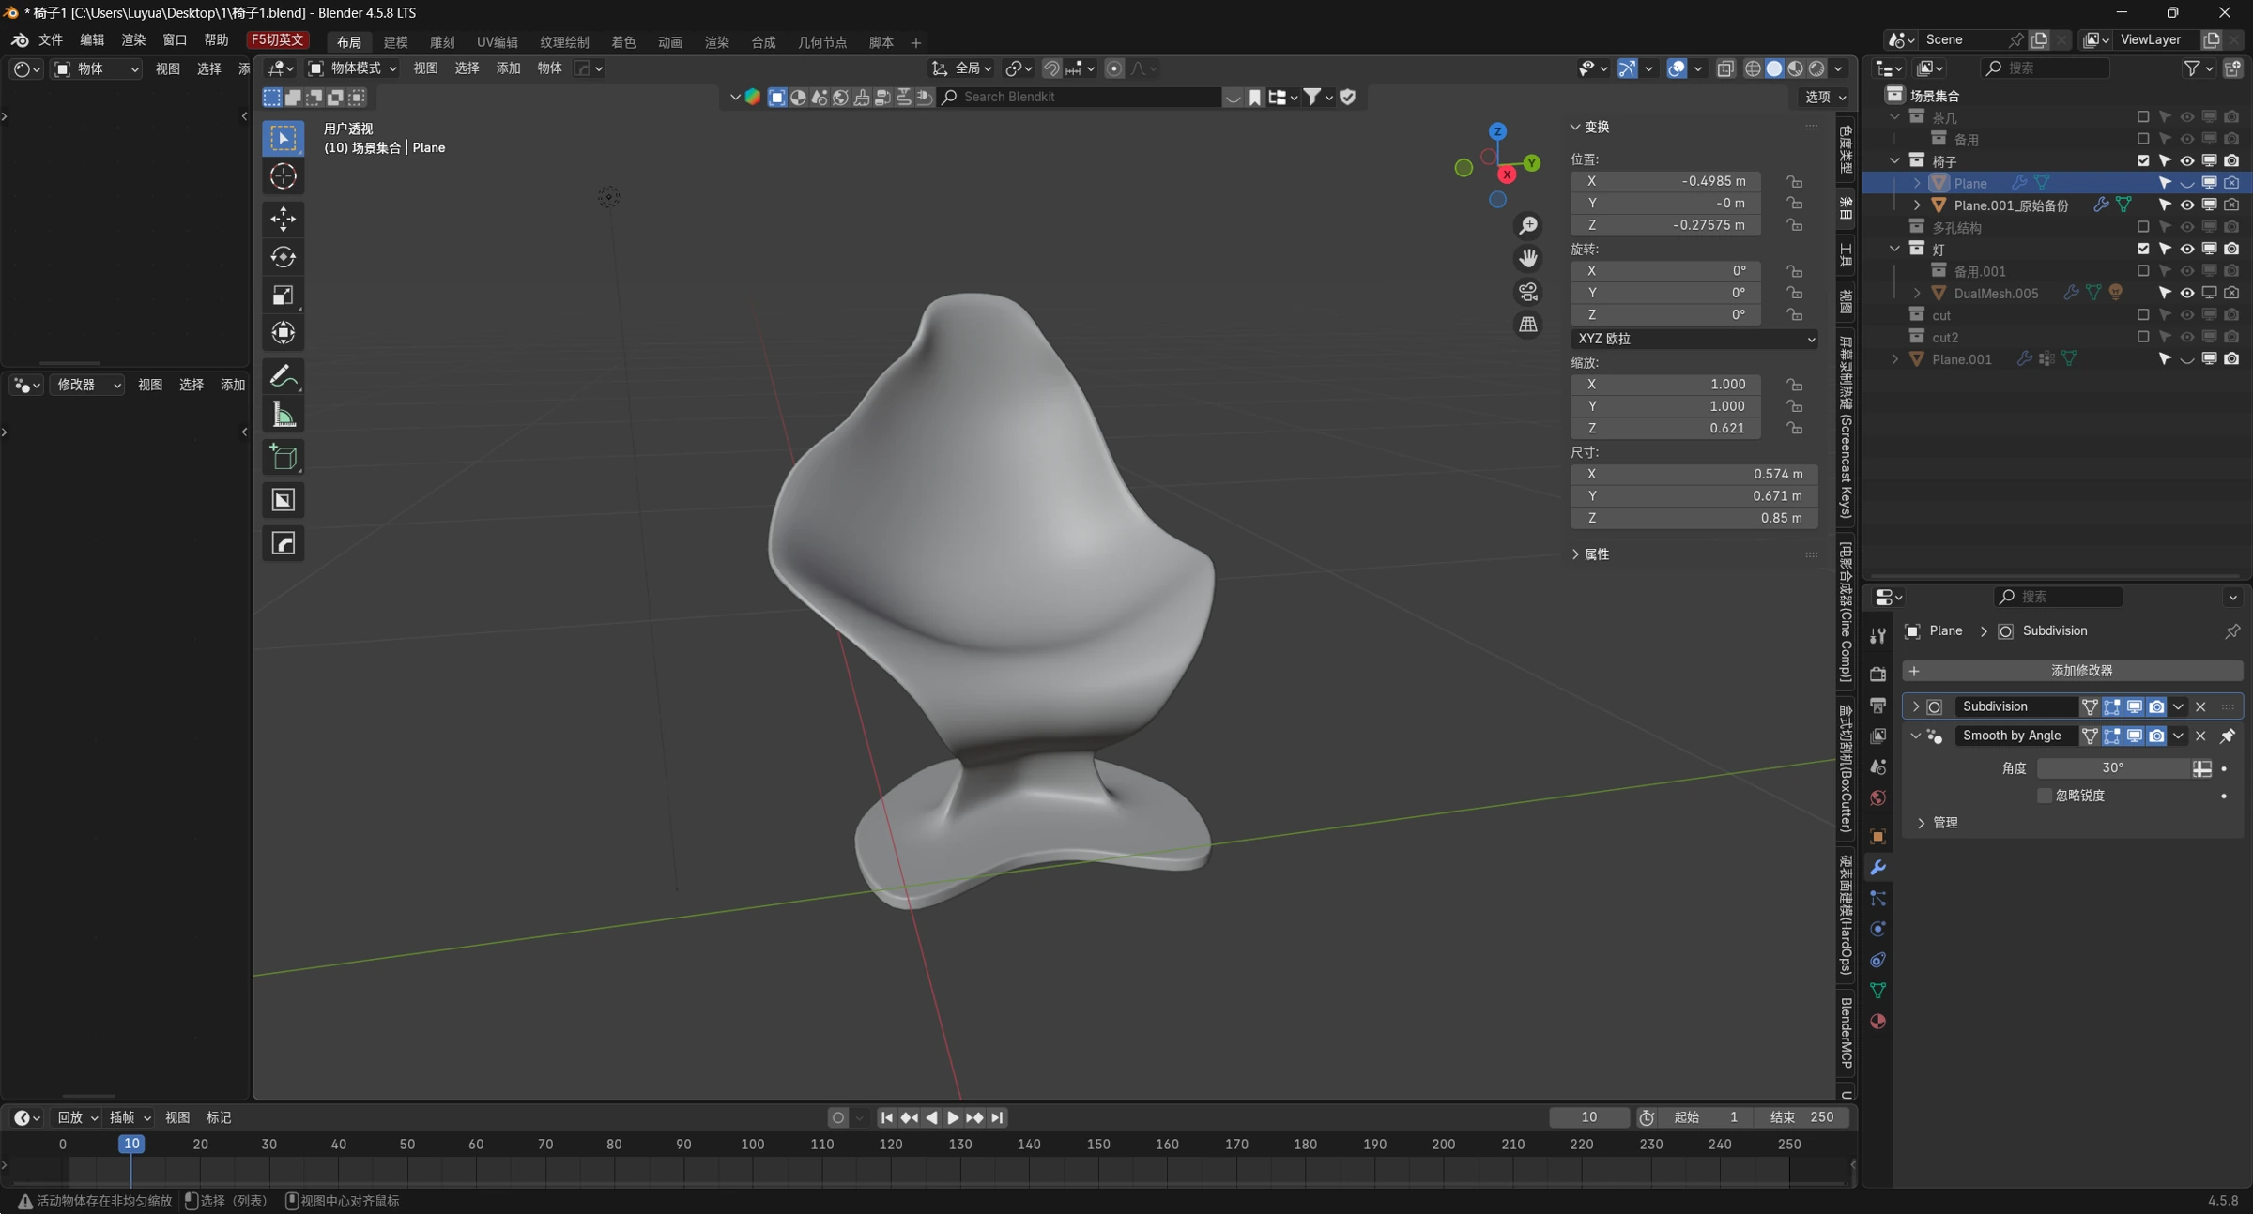Expand the 管理 section
The width and height of the screenshot is (2253, 1214).
[1937, 823]
